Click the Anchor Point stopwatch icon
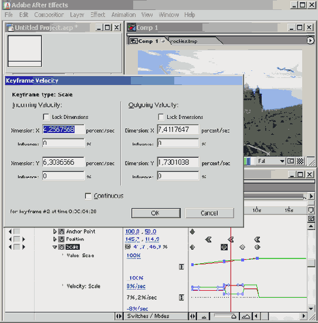The width and height of the screenshot is (318, 323). (x=62, y=232)
